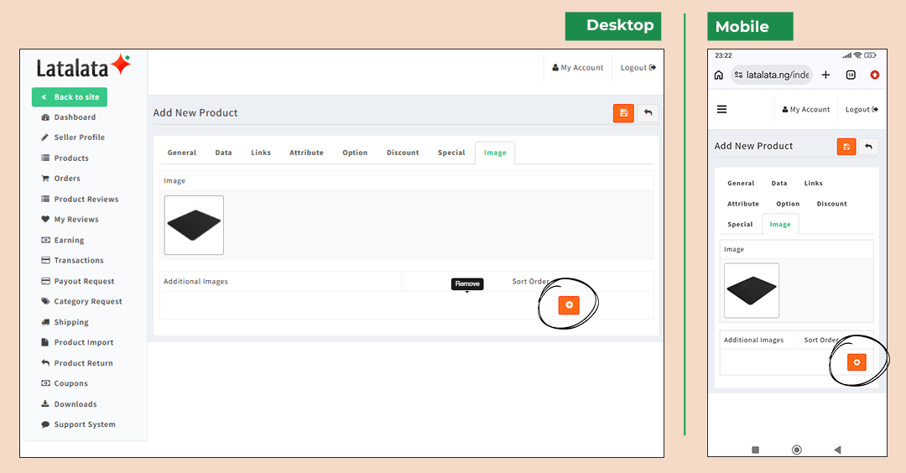Viewport: 906px width, 473px height.
Task: Open My Reviews in sidebar
Action: point(70,220)
